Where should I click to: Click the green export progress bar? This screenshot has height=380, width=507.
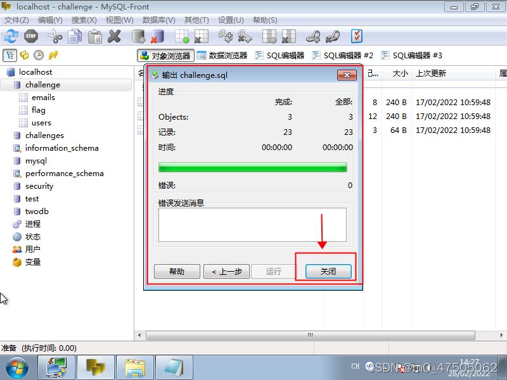click(x=252, y=167)
